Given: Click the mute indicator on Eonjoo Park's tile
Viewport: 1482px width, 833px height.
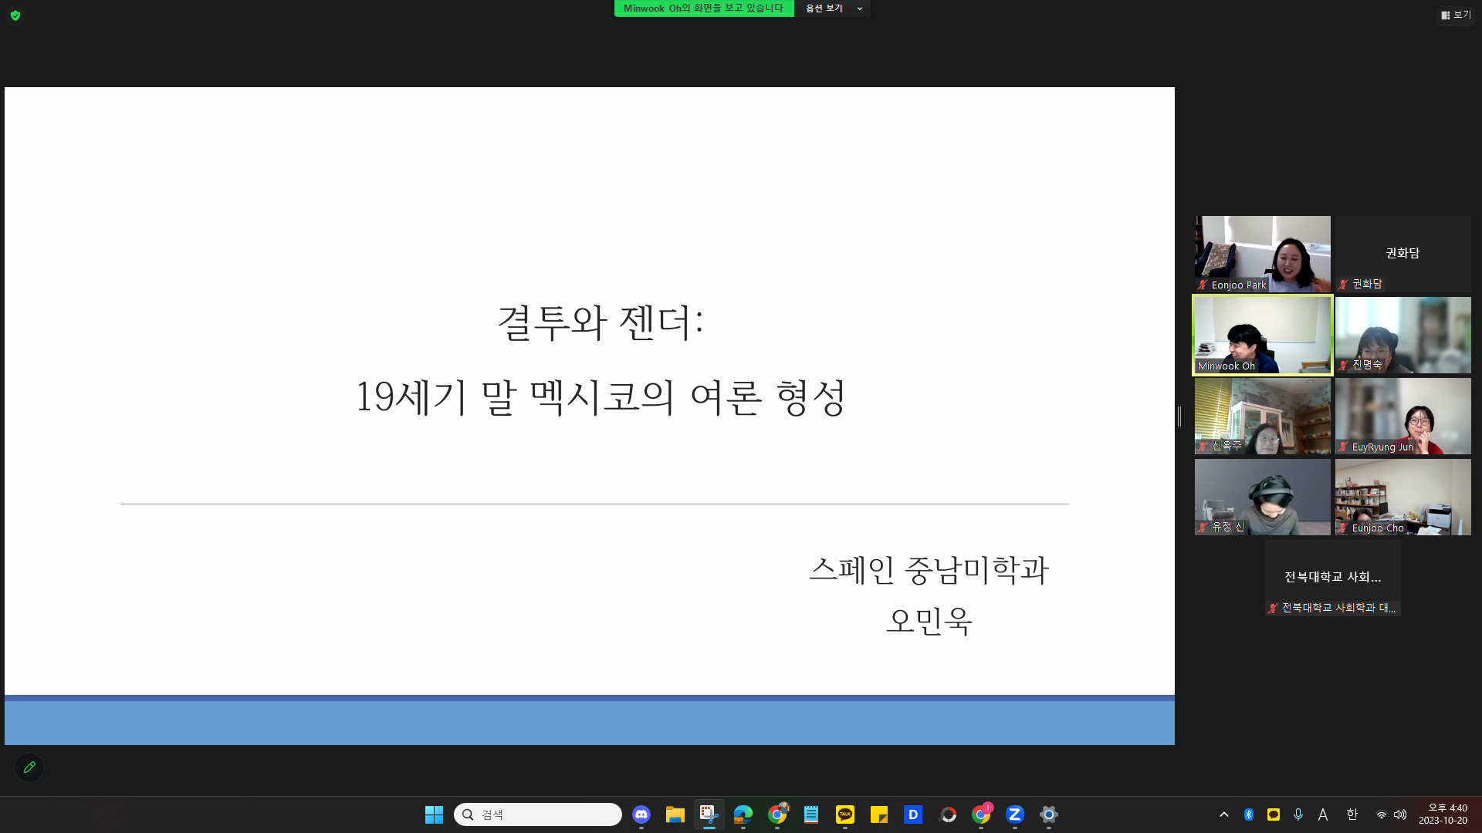Looking at the screenshot, I should tap(1202, 285).
